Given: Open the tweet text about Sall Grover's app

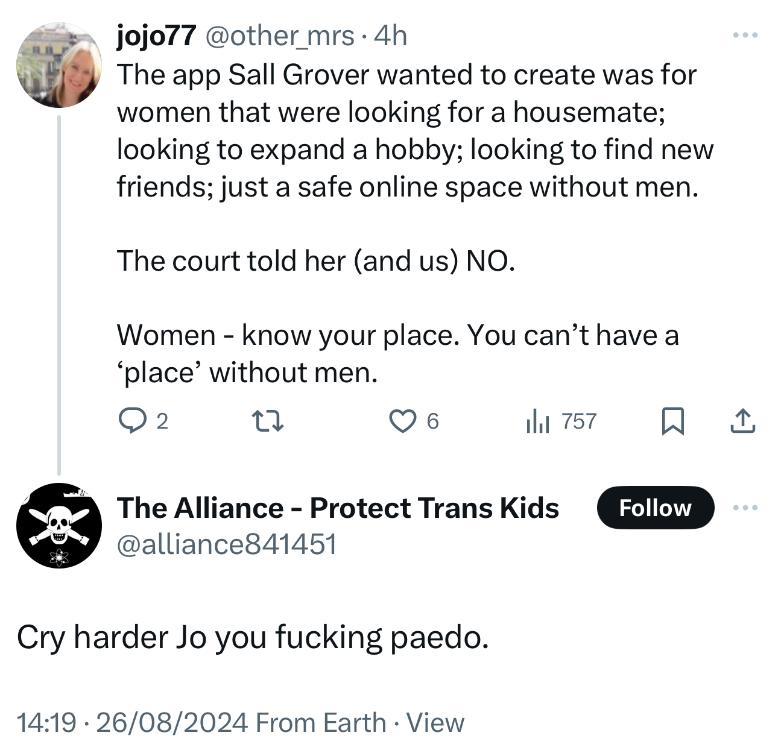Looking at the screenshot, I should (410, 131).
